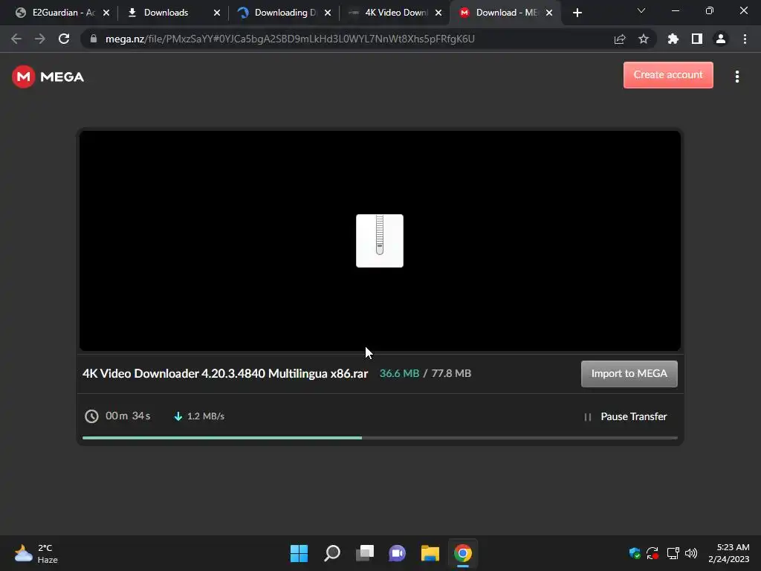Screen dimensions: 761x571
Task: Close the E2Guardian tab
Action: [106, 13]
